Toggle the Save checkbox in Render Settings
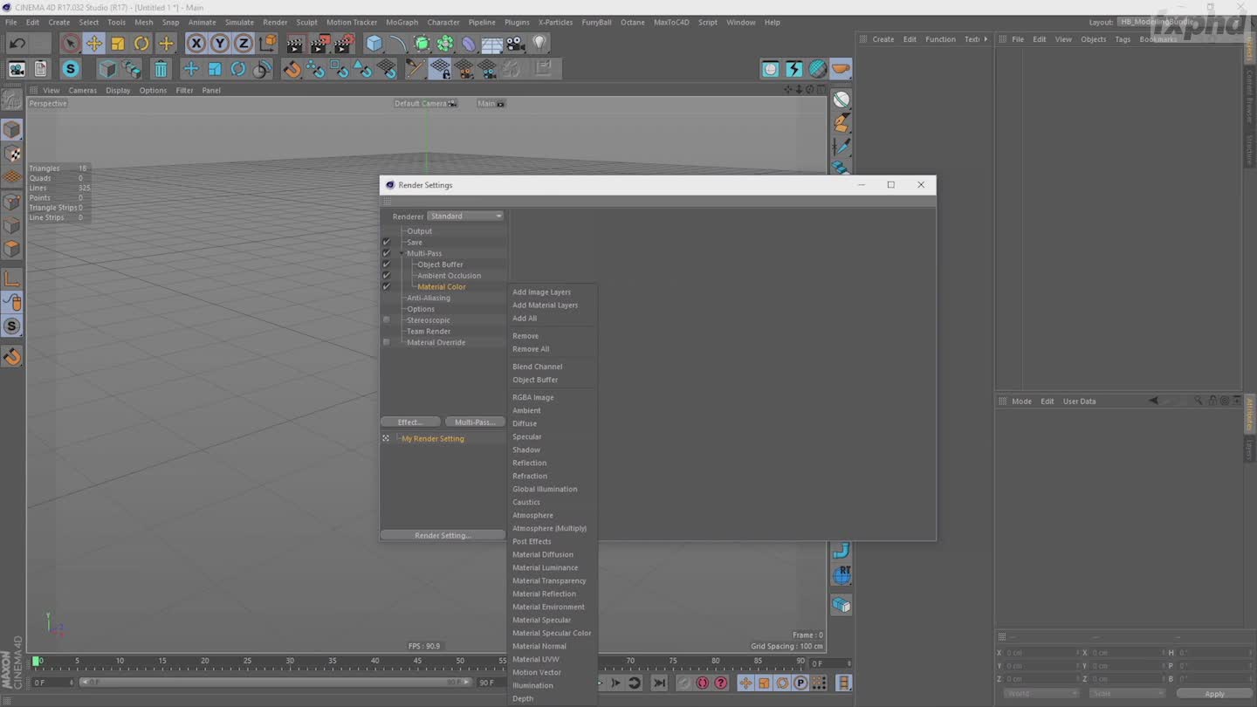 click(x=387, y=242)
